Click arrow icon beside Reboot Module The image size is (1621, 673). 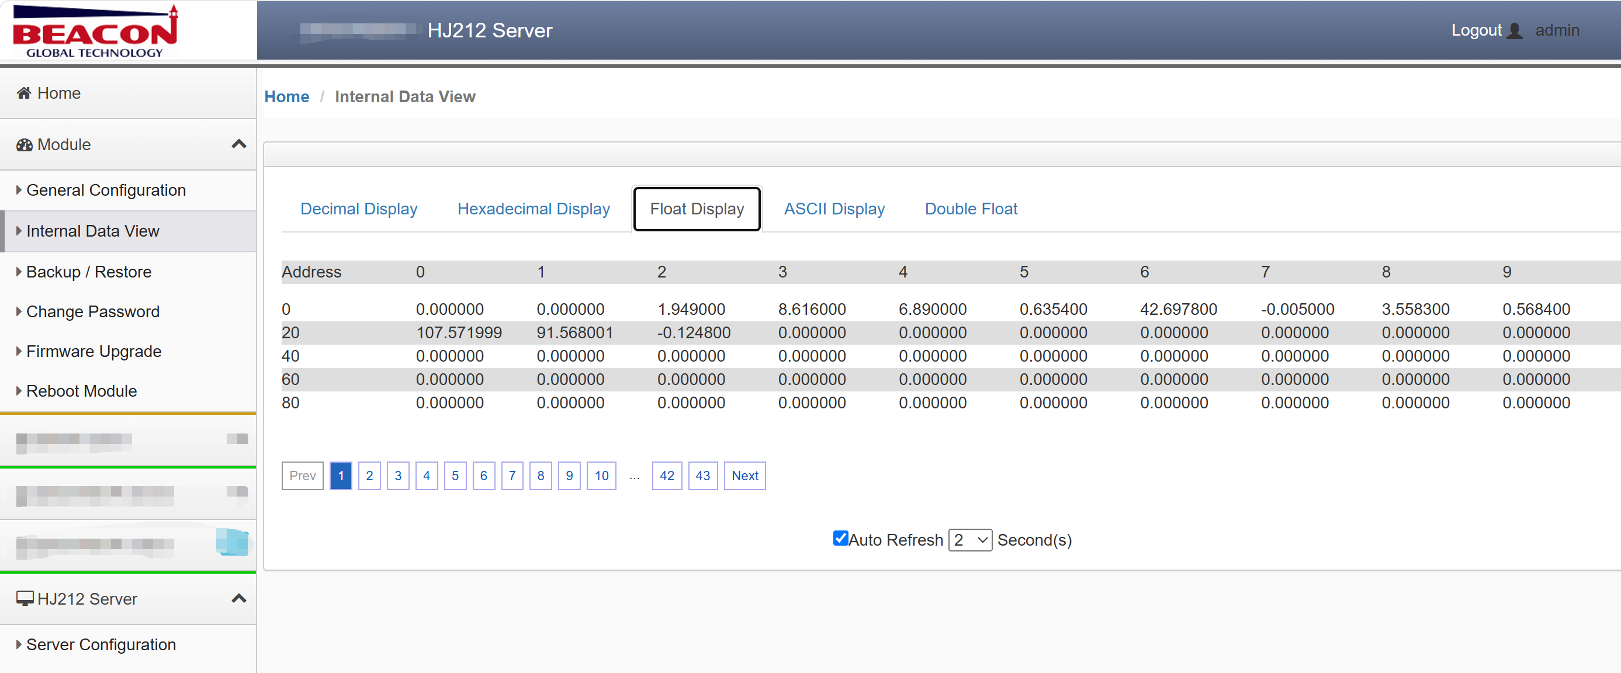tap(19, 391)
